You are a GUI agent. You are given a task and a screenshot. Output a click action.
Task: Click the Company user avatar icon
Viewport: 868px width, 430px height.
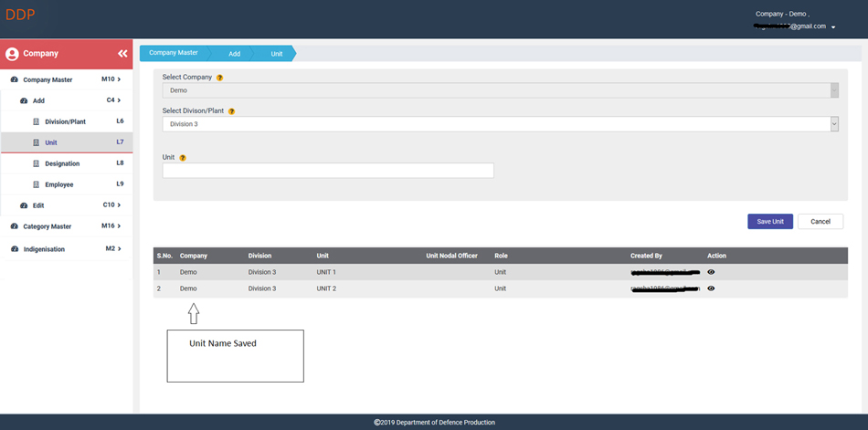pos(12,54)
